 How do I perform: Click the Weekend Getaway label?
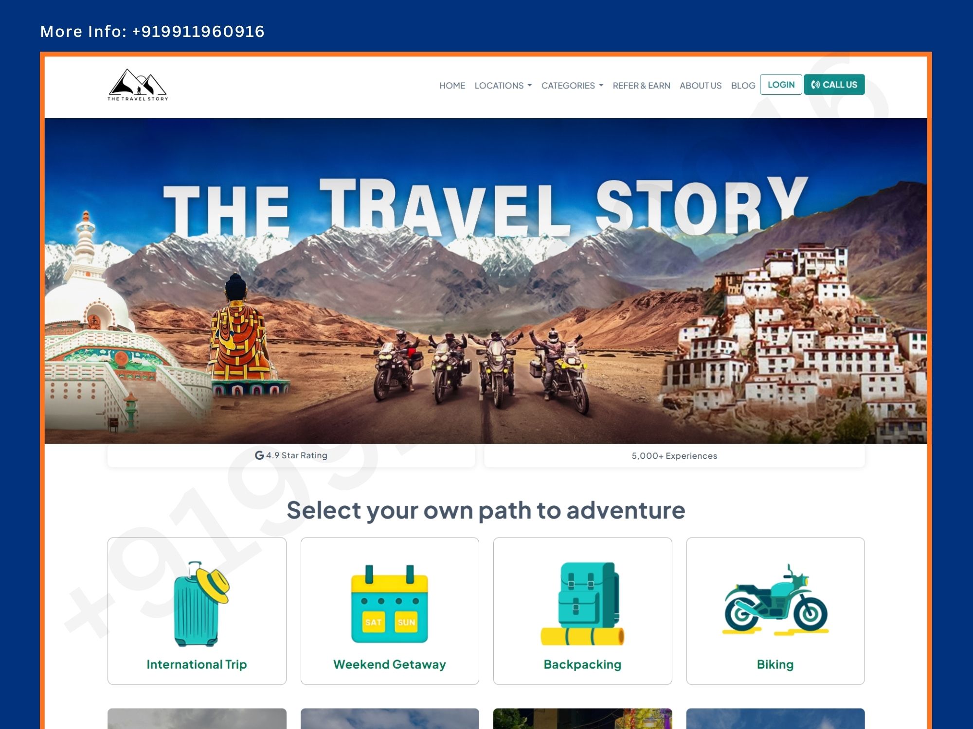tap(389, 664)
